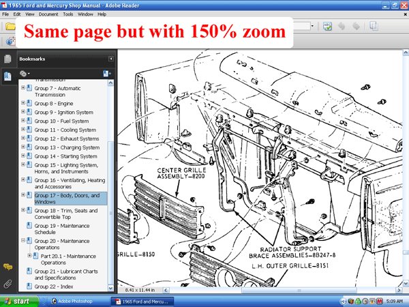Run the ABC spell check tool
Image resolution: width=409 pixels, height=307 pixels.
coord(327,26)
